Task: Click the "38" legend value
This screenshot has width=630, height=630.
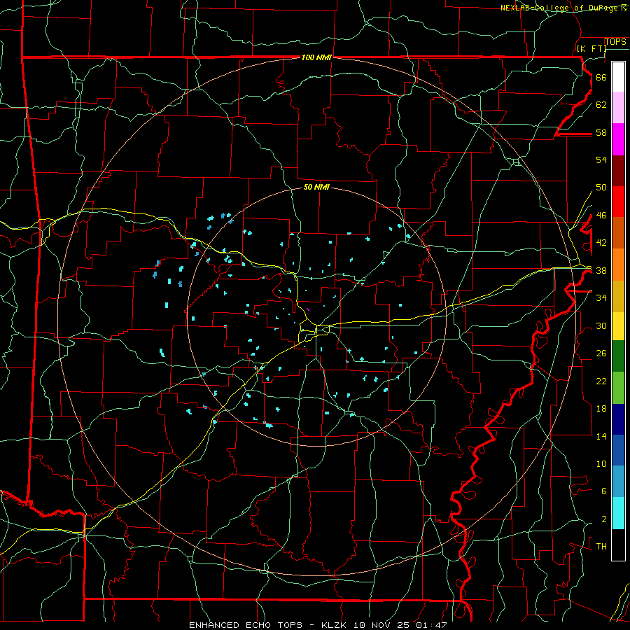Action: click(x=601, y=271)
